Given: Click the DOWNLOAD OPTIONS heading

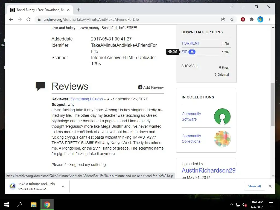Looking at the screenshot, I should [202, 32].
